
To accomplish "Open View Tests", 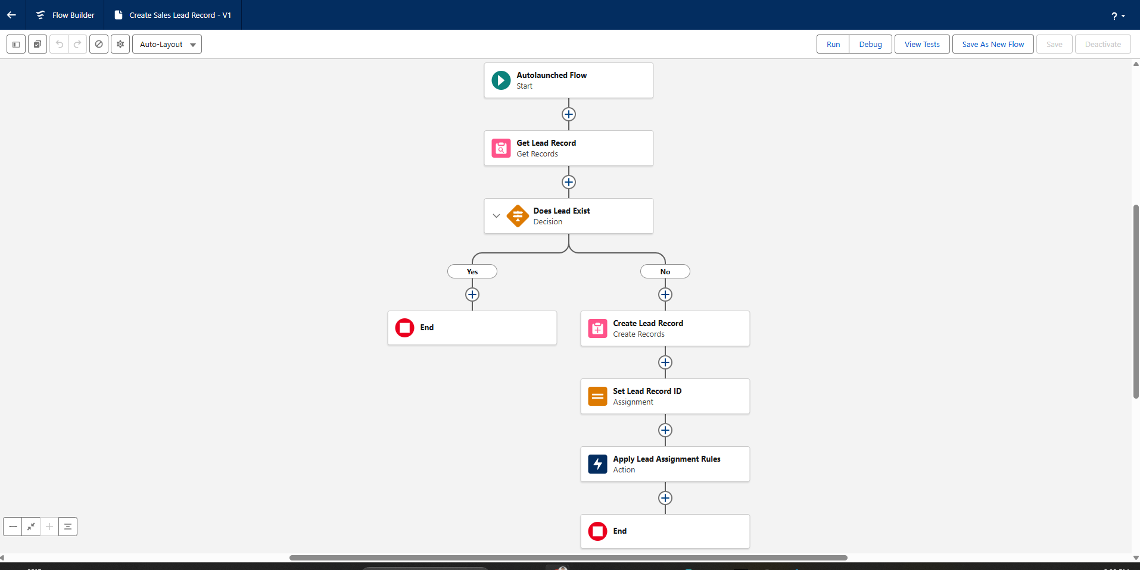I will [x=922, y=44].
